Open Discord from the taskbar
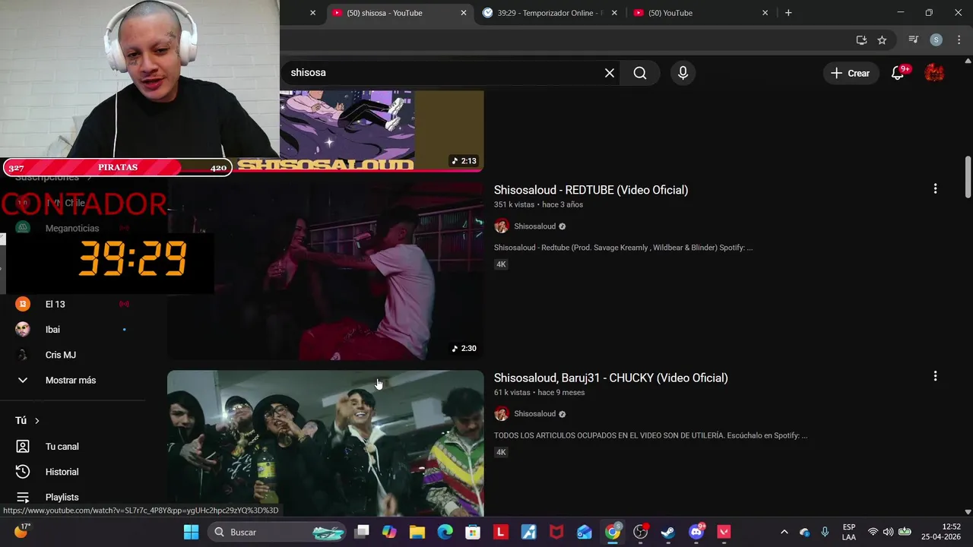 [696, 532]
